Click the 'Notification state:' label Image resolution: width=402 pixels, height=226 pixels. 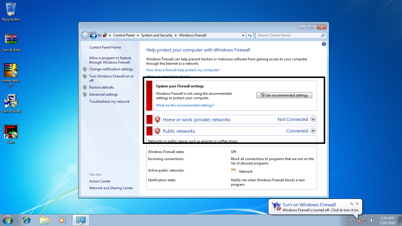pyautogui.click(x=162, y=180)
